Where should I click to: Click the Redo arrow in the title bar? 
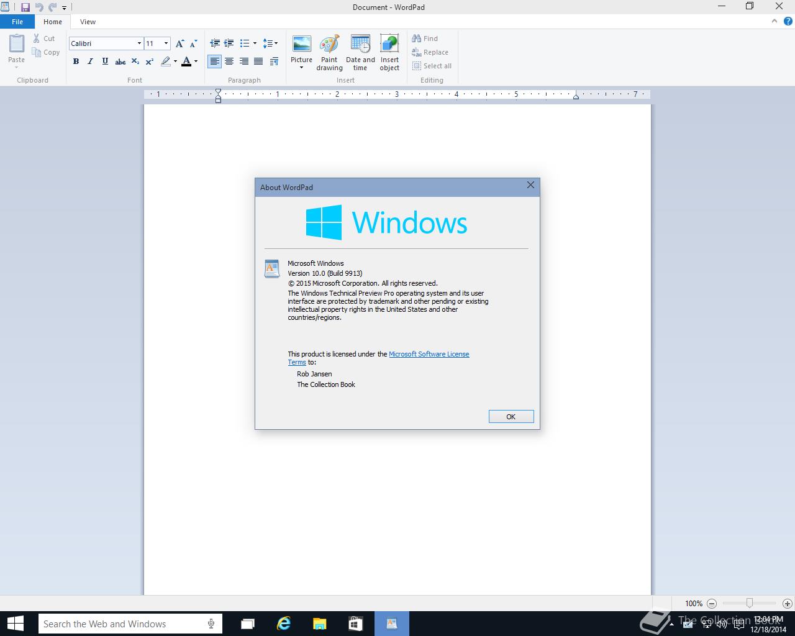(x=52, y=7)
